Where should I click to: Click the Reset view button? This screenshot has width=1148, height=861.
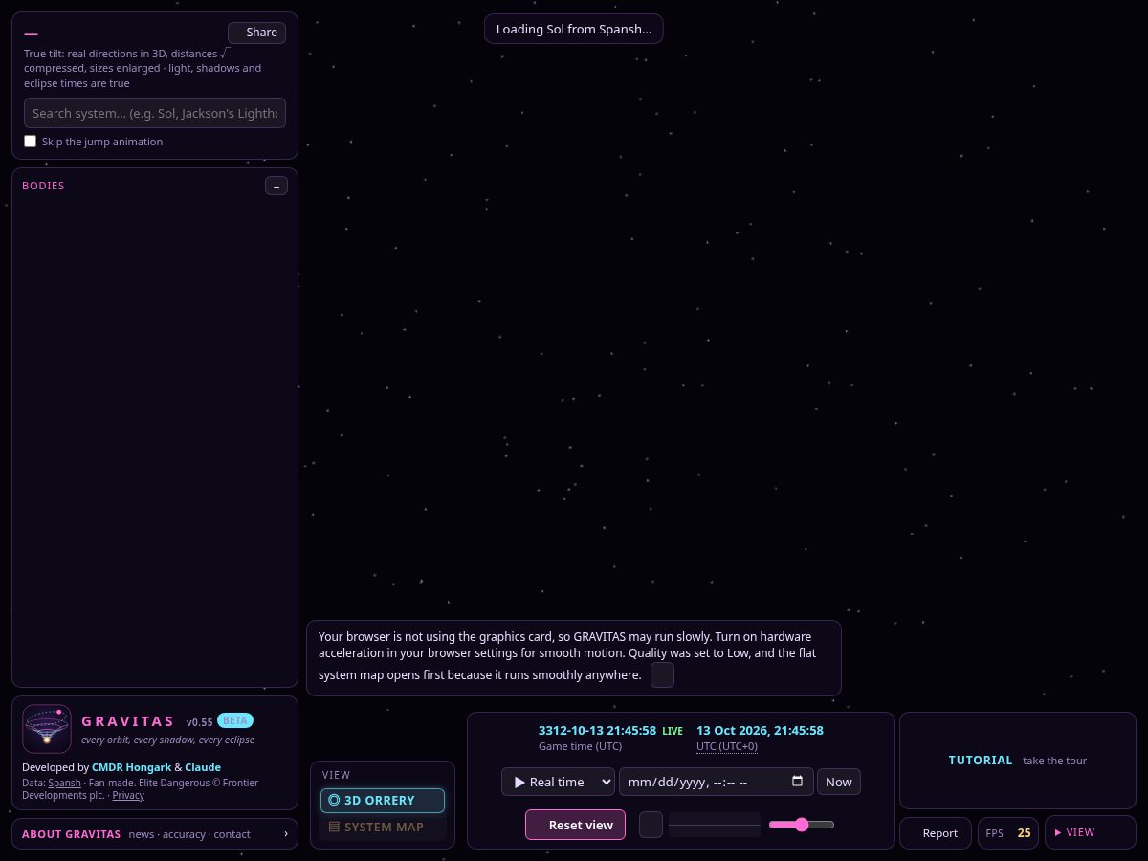click(575, 825)
